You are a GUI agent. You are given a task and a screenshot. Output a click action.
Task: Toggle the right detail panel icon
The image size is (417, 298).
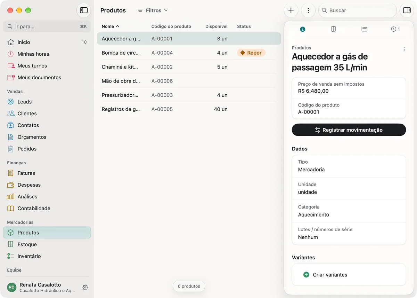tap(407, 10)
